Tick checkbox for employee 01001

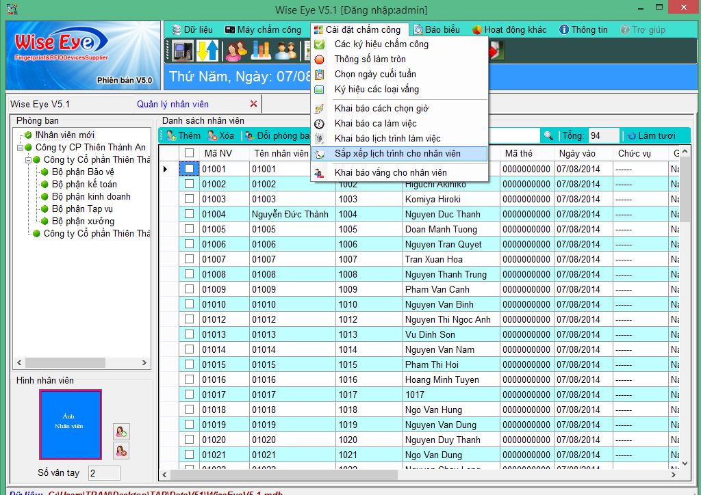point(189,169)
